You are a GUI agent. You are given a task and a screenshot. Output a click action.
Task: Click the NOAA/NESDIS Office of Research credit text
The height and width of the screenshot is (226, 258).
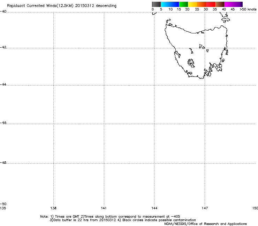(x=205, y=224)
